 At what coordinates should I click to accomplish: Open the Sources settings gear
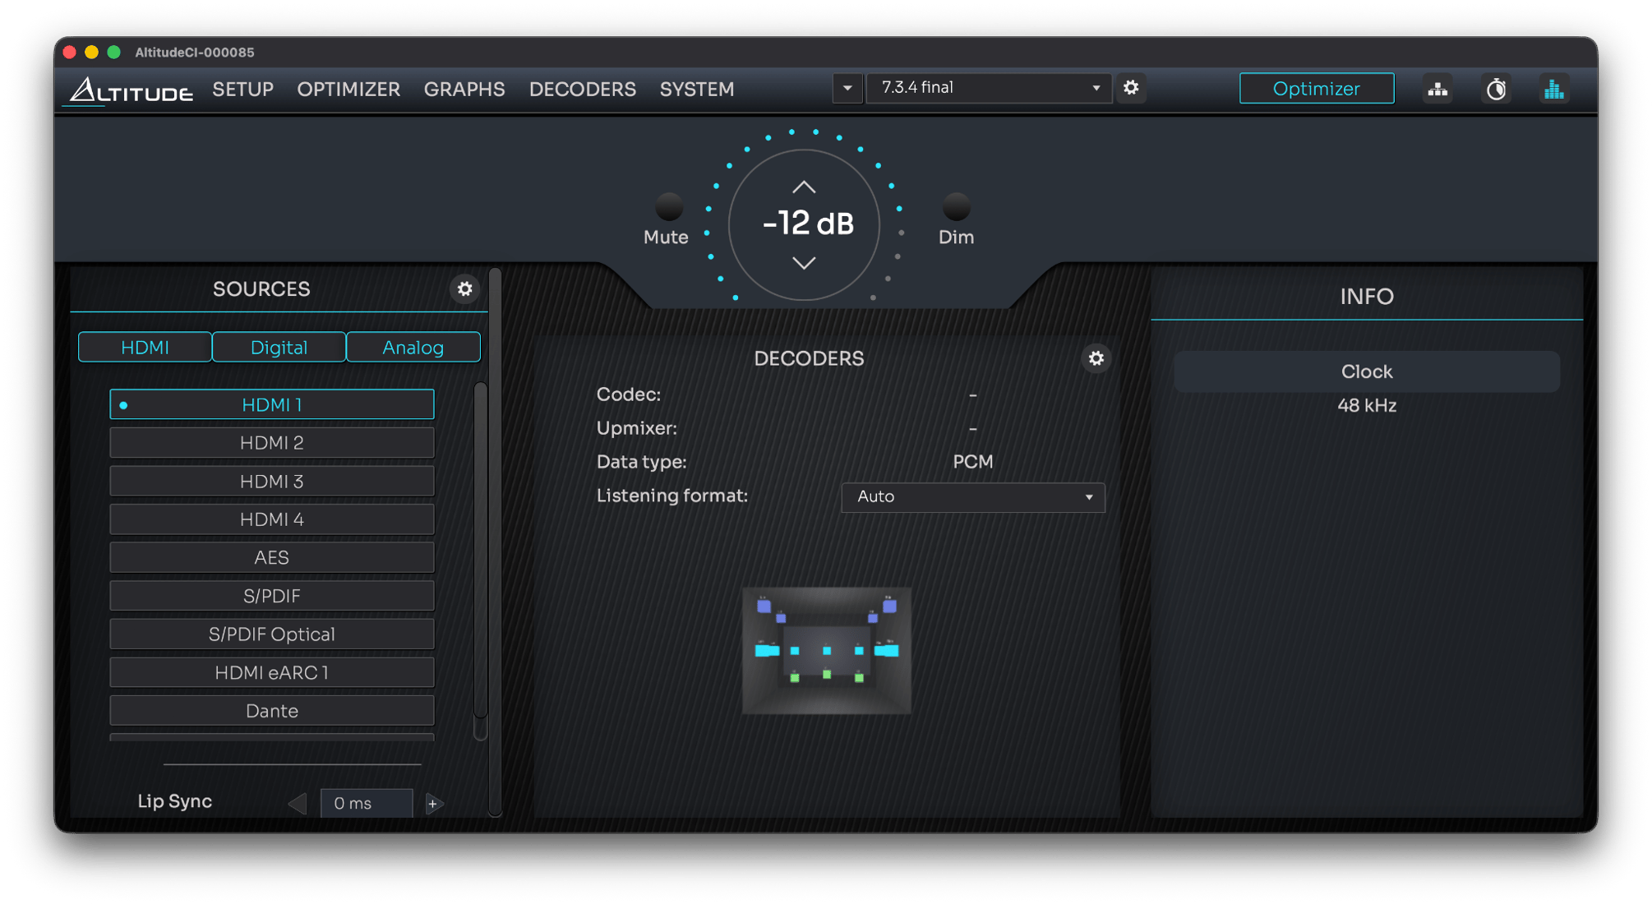[x=465, y=288]
